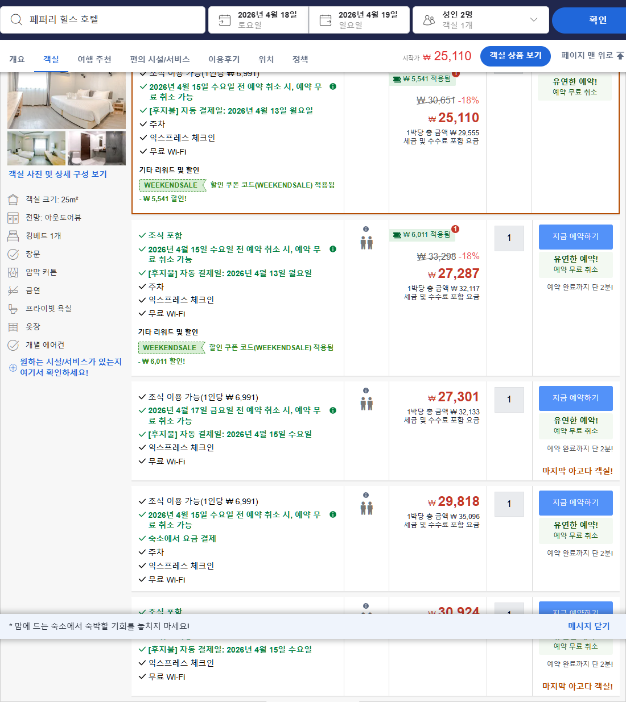Image resolution: width=626 pixels, height=702 pixels.
Task: Click the WEEKENDSALE tag in ₩6,011 discount offer
Action: 171,348
